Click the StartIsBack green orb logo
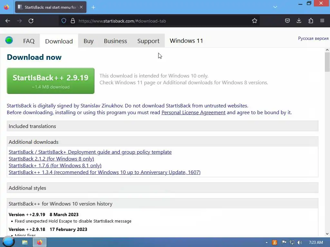This screenshot has height=247, width=330. click(x=9, y=40)
